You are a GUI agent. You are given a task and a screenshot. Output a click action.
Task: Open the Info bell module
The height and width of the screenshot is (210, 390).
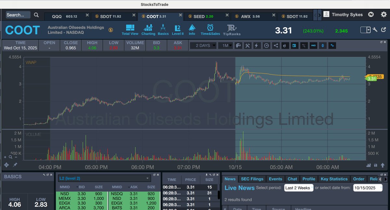[192, 30]
